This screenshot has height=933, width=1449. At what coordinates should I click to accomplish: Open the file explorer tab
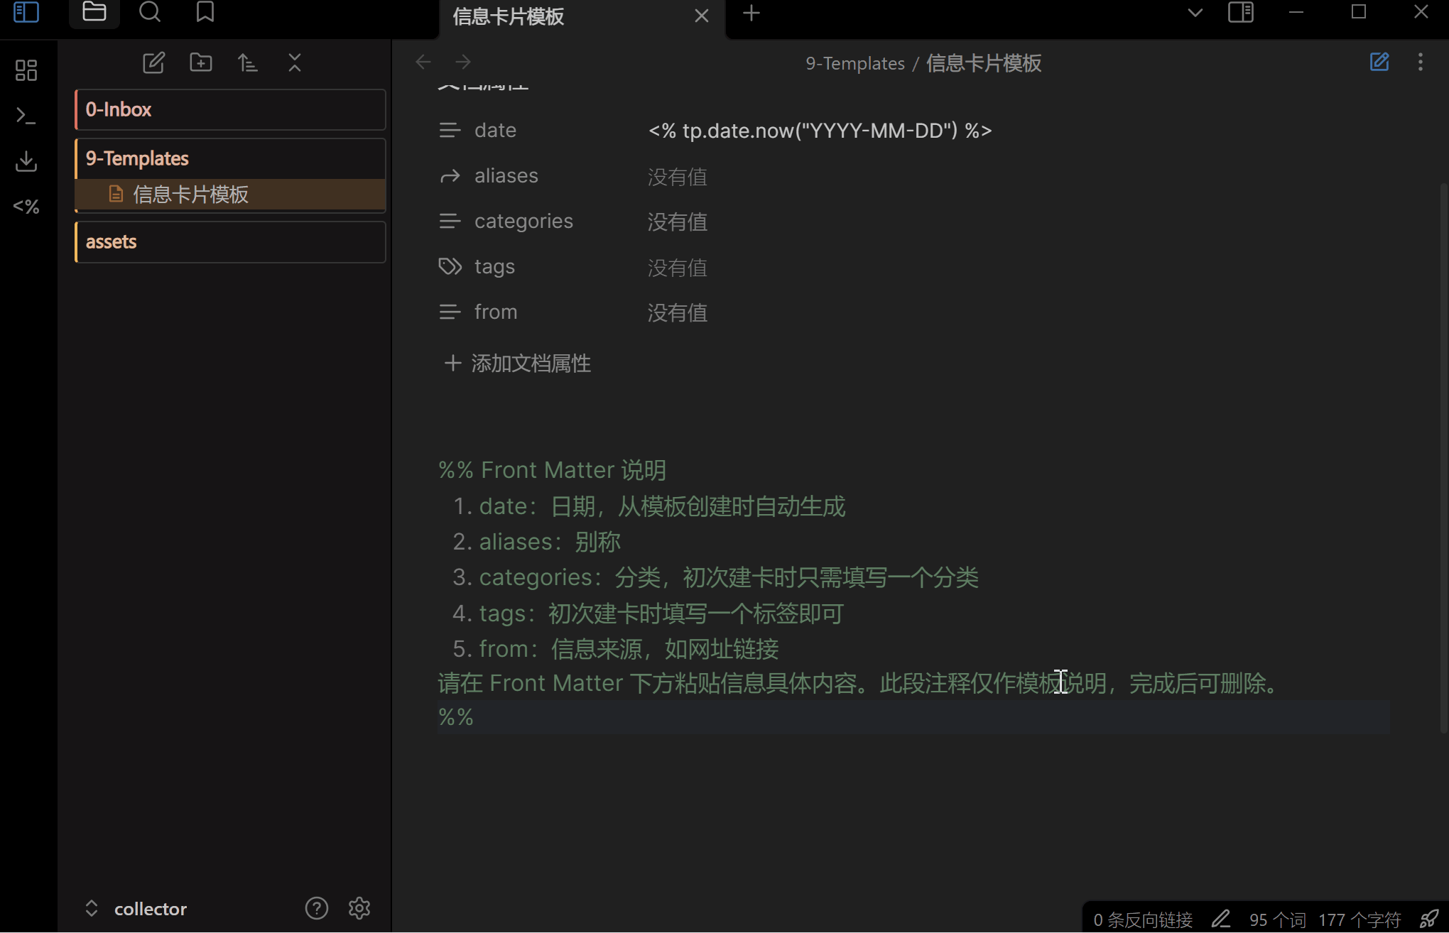(94, 12)
